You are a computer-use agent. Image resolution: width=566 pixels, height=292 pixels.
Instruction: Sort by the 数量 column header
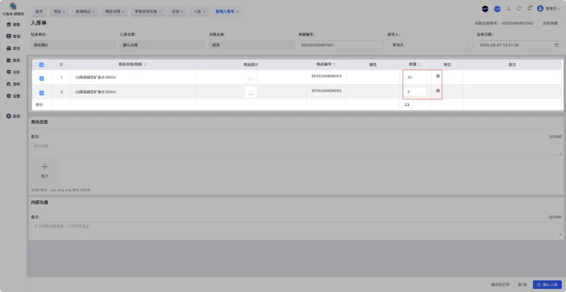(x=414, y=64)
